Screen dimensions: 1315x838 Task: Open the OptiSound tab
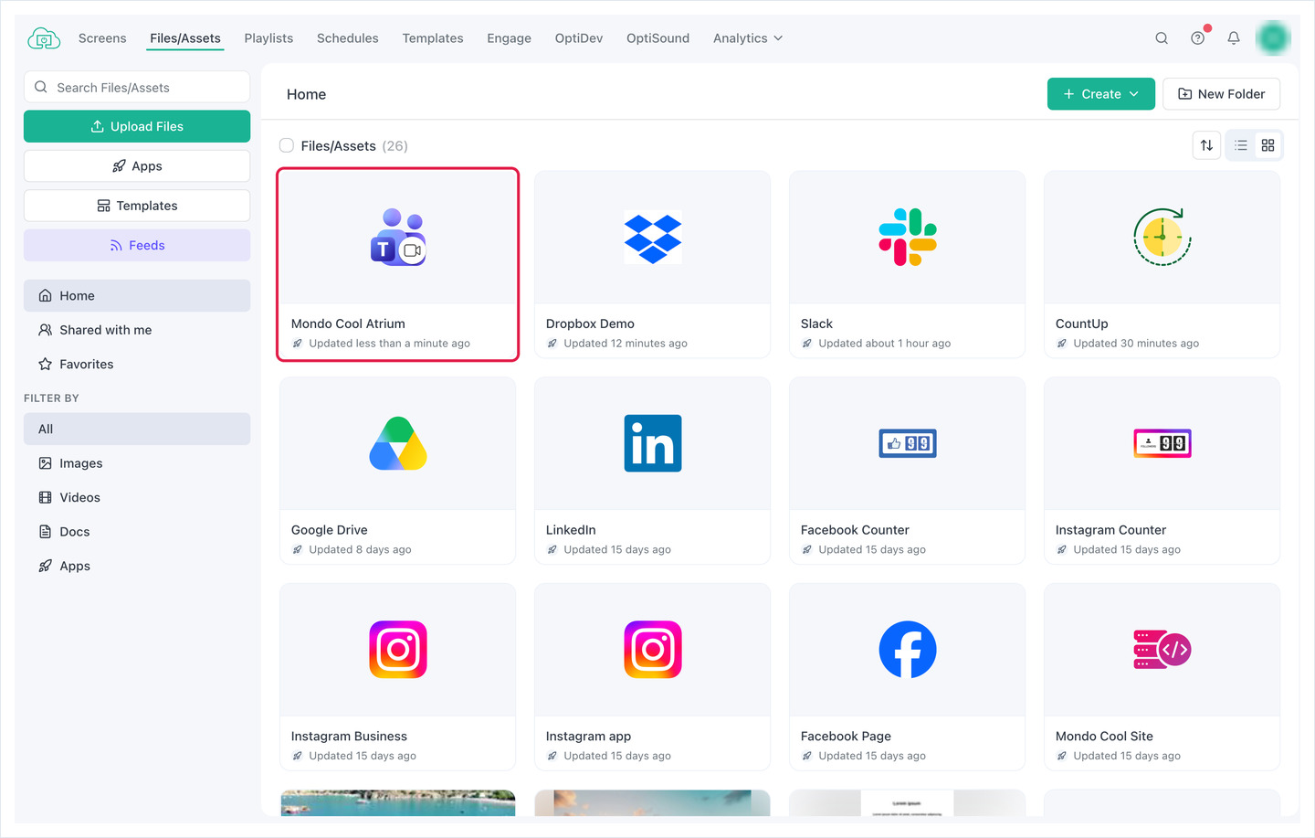coord(657,38)
